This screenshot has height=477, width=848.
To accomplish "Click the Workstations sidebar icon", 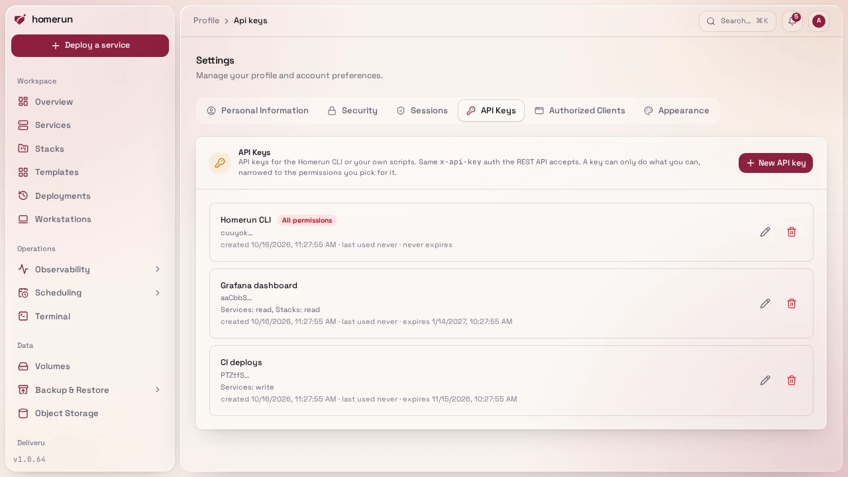I will coord(23,219).
